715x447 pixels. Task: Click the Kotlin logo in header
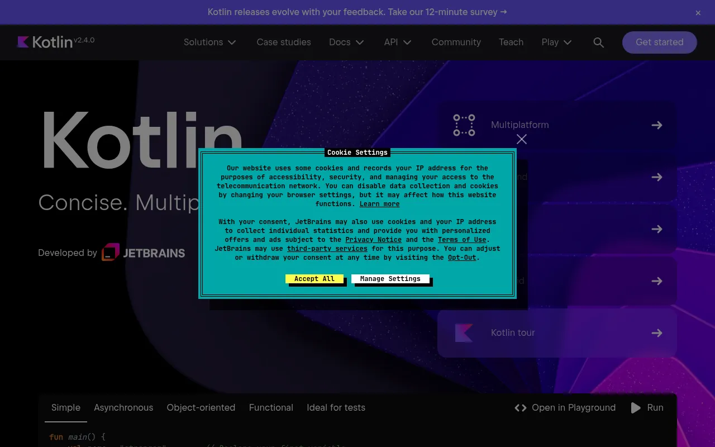pyautogui.click(x=45, y=42)
